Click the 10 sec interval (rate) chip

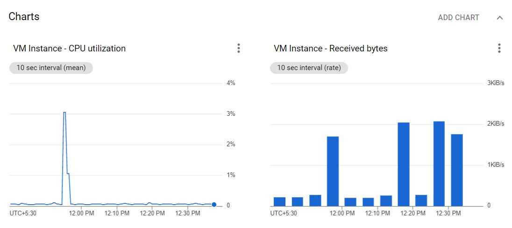pyautogui.click(x=309, y=68)
